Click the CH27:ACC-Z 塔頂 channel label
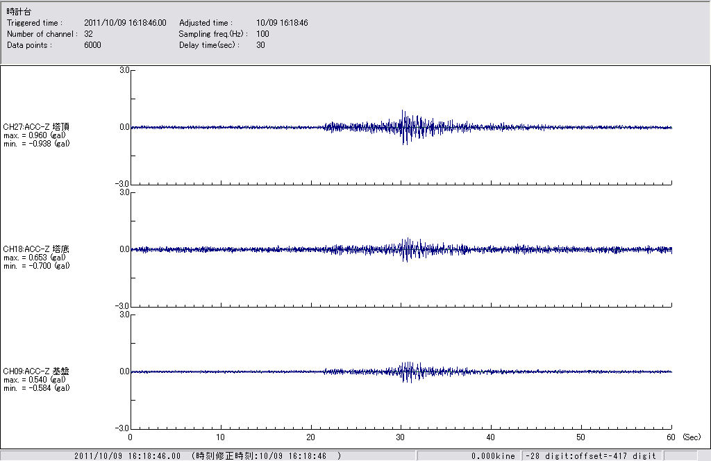This screenshot has width=711, height=461. coord(36,126)
